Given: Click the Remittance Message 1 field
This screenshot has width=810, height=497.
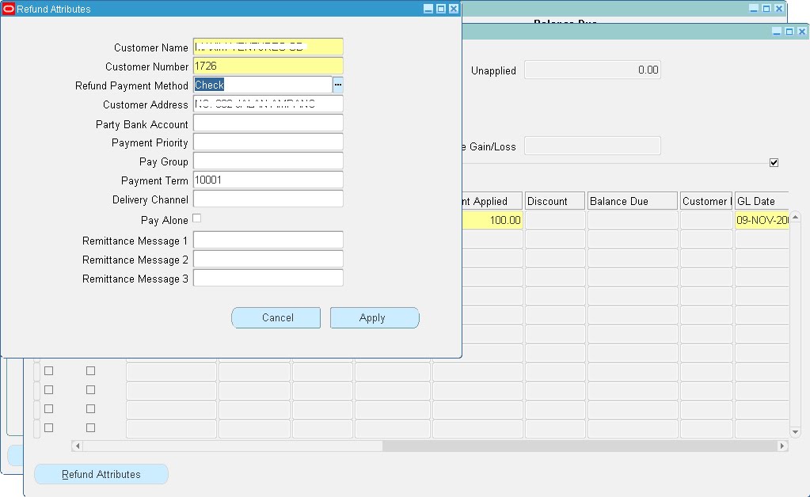Looking at the screenshot, I should click(268, 239).
